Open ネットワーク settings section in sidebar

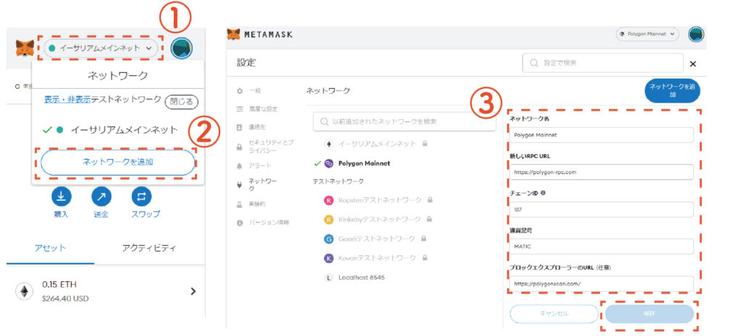263,184
